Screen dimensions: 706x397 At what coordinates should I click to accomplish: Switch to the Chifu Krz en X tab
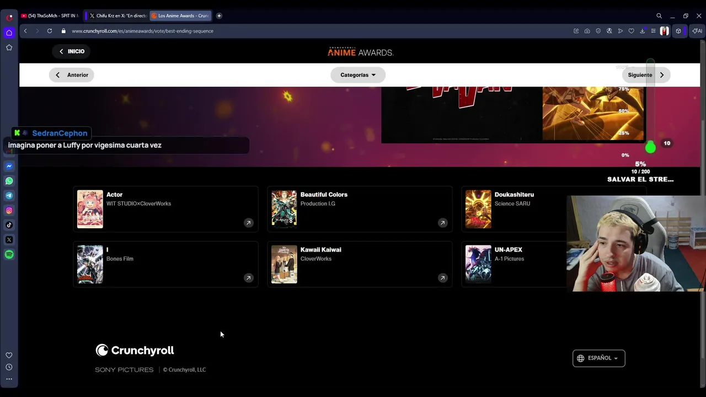pos(116,16)
